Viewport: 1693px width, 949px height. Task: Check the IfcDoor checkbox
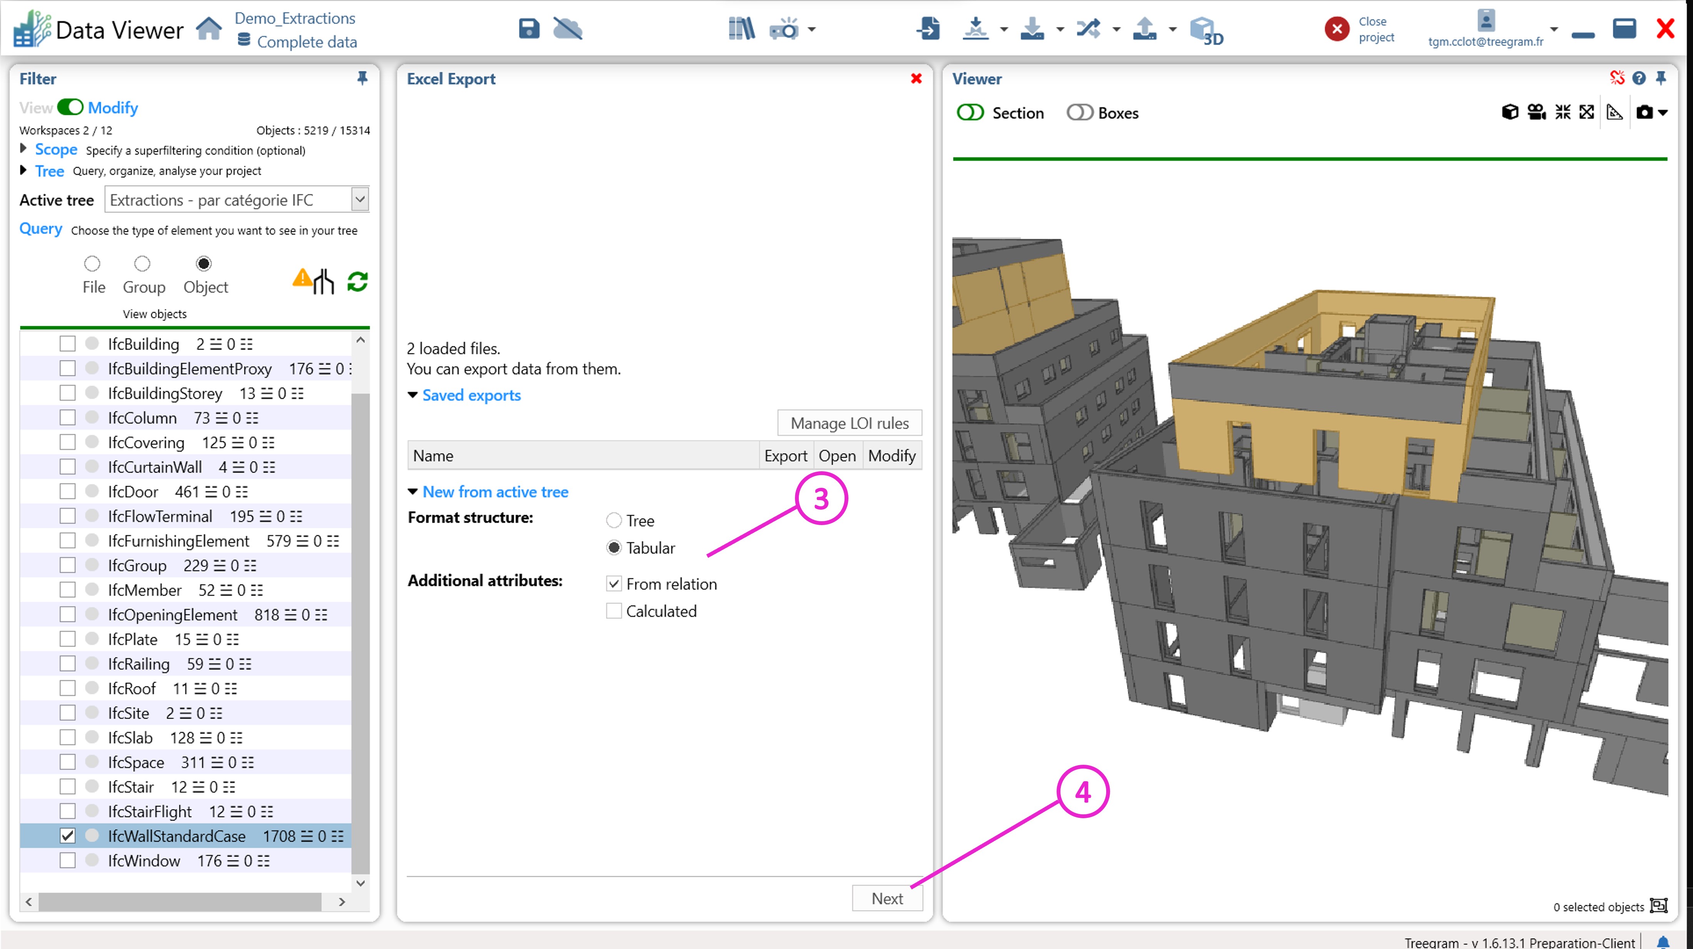click(x=68, y=492)
